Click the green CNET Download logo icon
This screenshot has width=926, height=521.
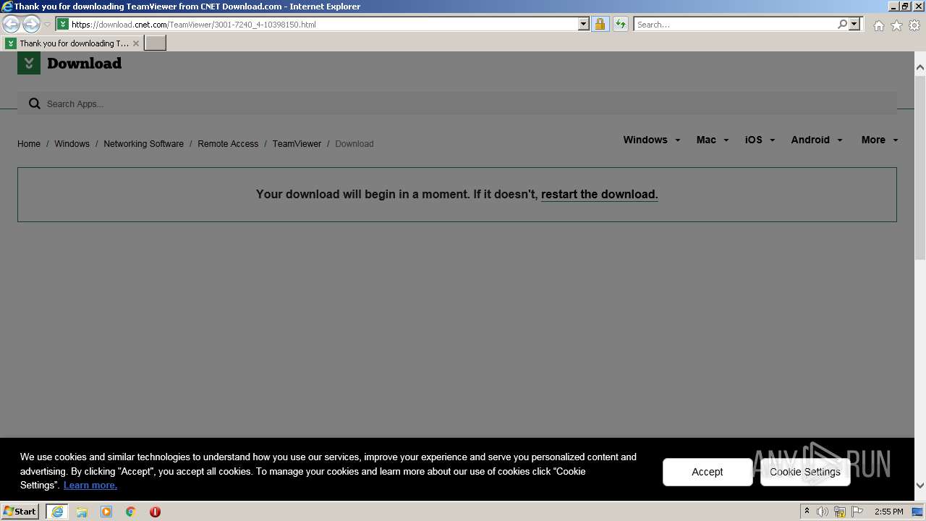pyautogui.click(x=29, y=63)
